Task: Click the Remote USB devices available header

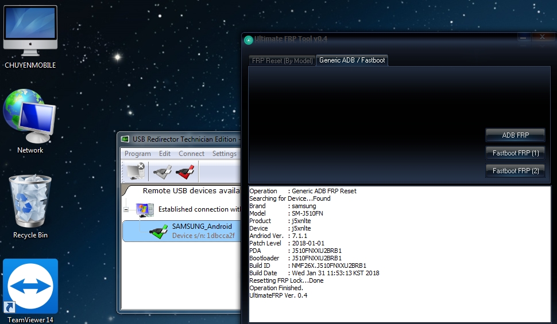Action: (191, 191)
